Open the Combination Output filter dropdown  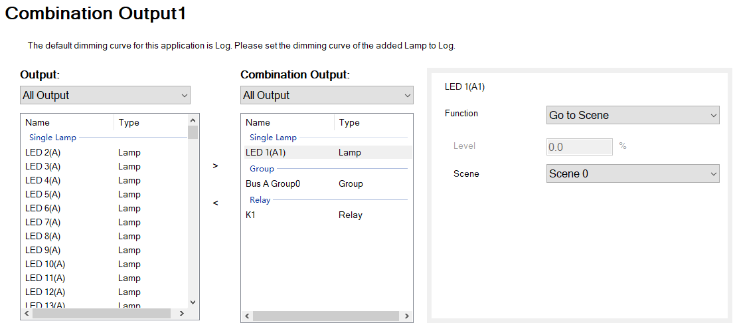pos(327,95)
